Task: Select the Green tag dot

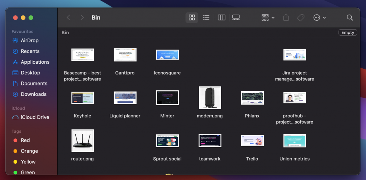Action: [x=15, y=172]
